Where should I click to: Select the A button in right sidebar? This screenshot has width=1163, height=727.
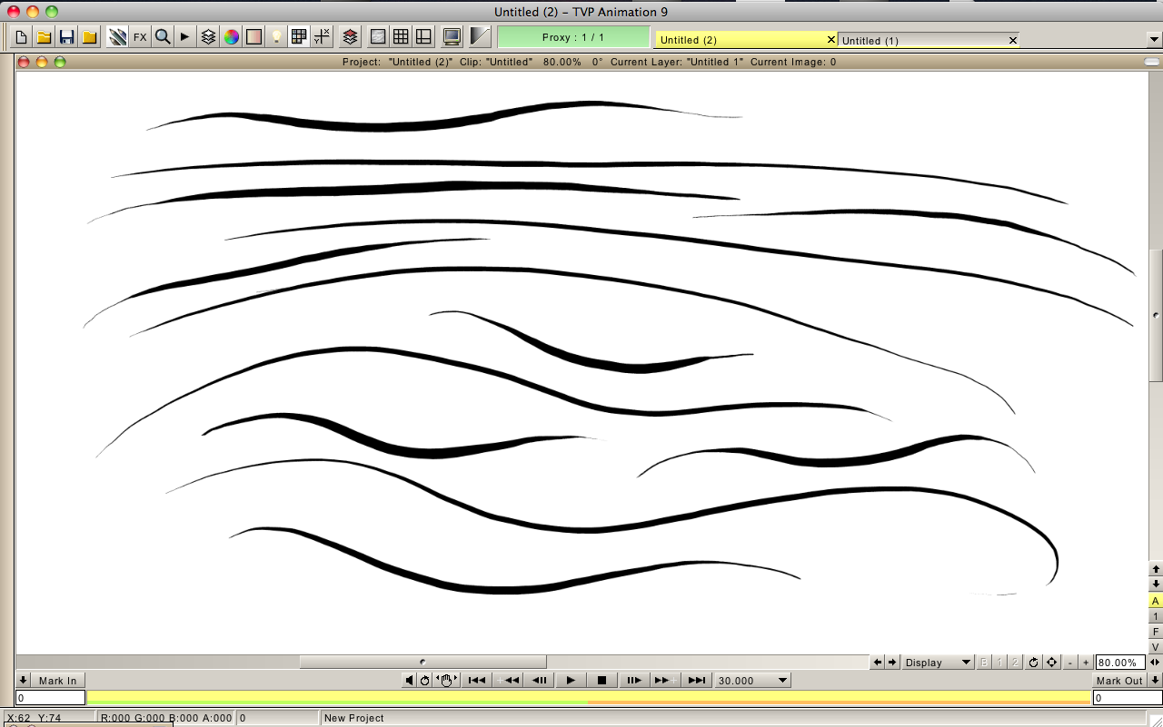click(x=1156, y=601)
